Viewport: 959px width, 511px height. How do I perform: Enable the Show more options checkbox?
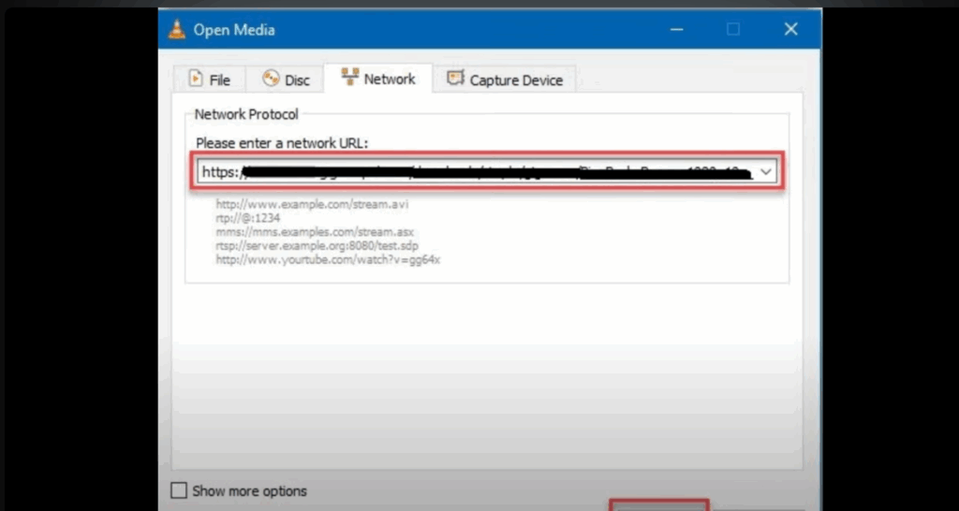(179, 490)
